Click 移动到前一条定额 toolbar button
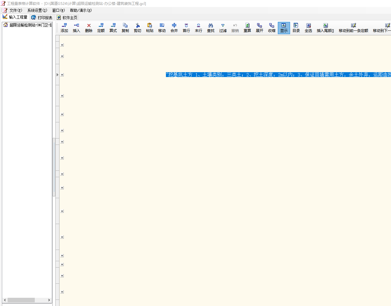 (353, 28)
